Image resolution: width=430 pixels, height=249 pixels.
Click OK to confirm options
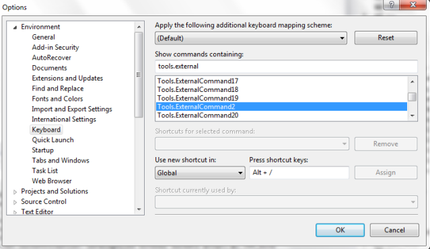click(x=340, y=230)
